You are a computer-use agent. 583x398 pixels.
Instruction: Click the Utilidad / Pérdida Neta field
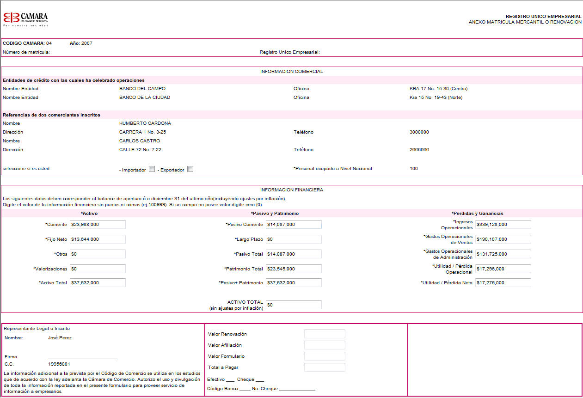click(x=503, y=282)
